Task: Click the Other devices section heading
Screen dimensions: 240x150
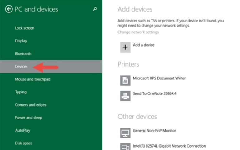Action: [137, 117]
